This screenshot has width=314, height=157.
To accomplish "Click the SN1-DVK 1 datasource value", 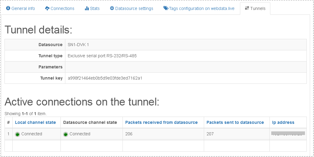I will (x=78, y=45).
